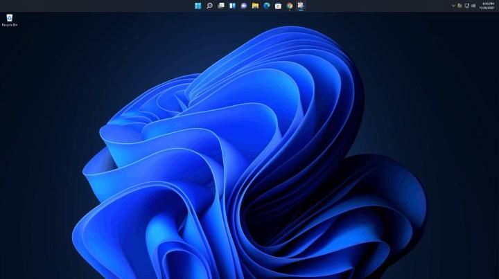Open the volume speaker control

coord(473,6)
